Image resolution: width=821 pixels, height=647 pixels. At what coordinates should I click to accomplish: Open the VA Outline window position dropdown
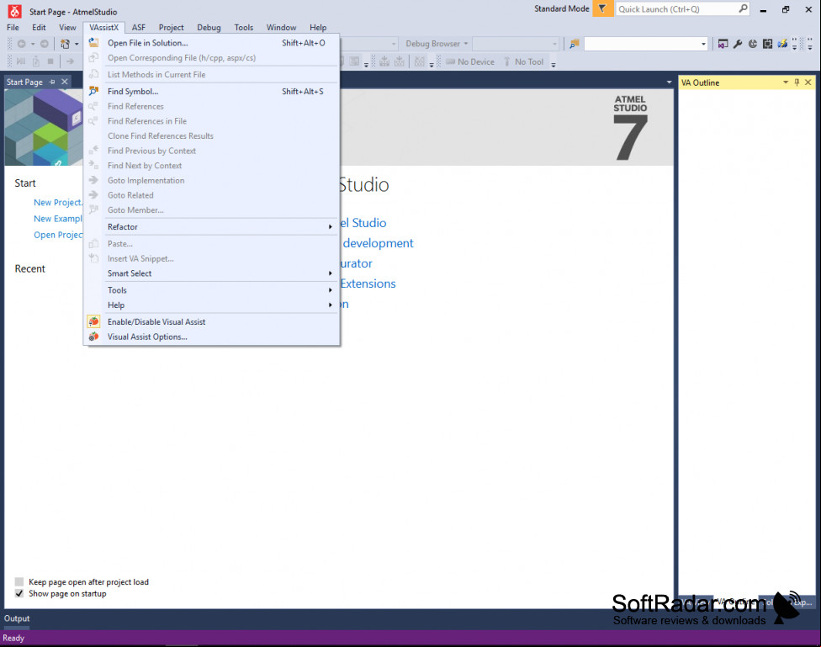(786, 82)
